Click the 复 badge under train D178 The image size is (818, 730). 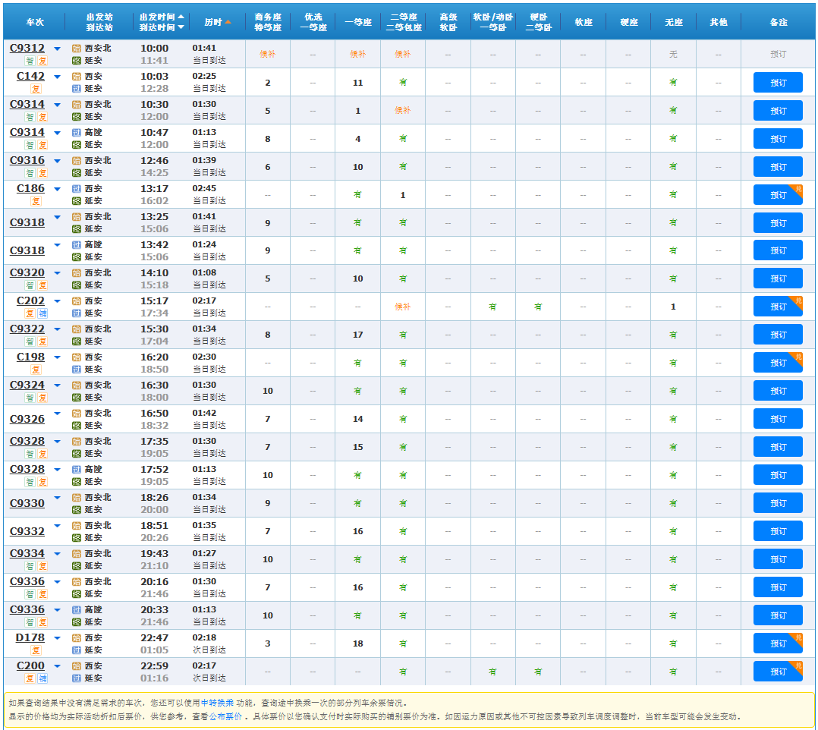pyautogui.click(x=36, y=650)
